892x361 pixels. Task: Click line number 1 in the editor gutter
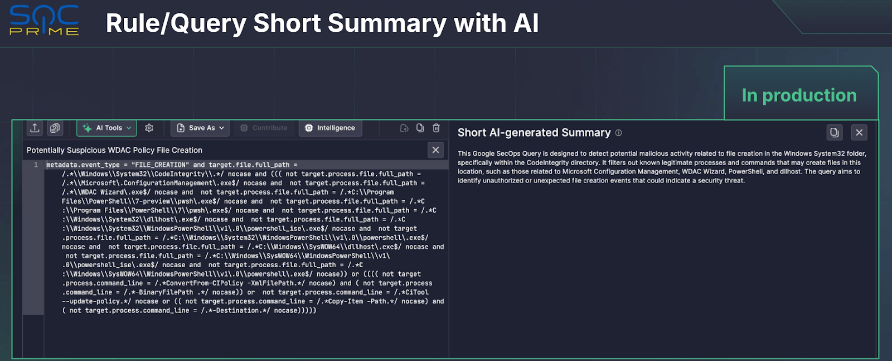pos(36,165)
